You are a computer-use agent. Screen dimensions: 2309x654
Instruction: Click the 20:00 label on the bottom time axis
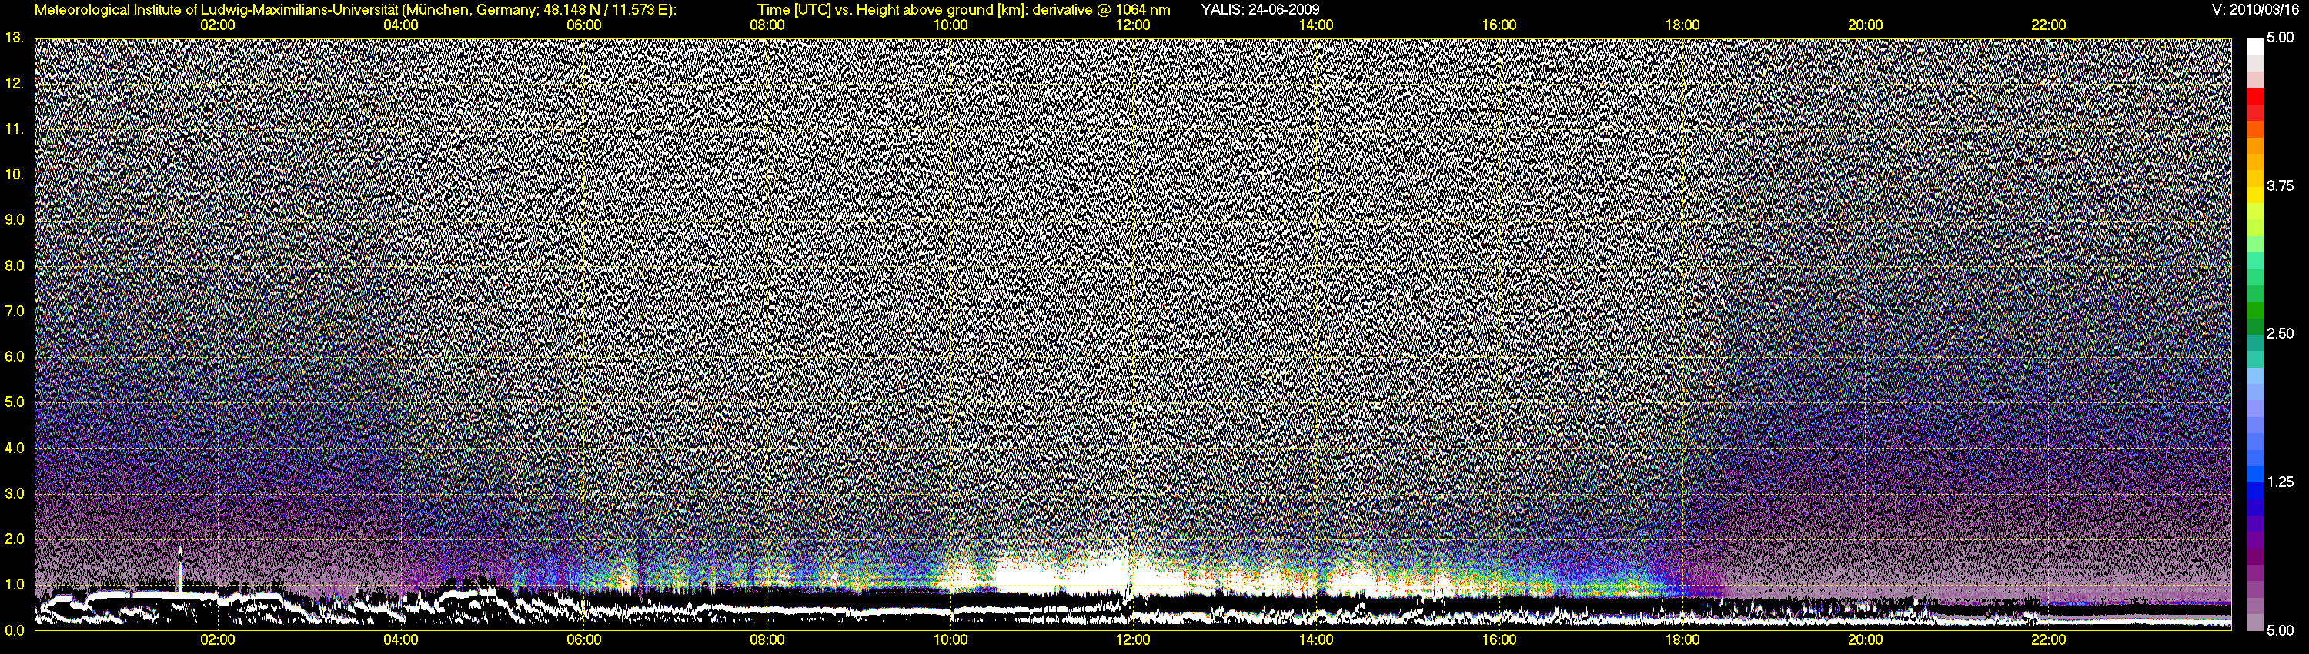(1866, 639)
